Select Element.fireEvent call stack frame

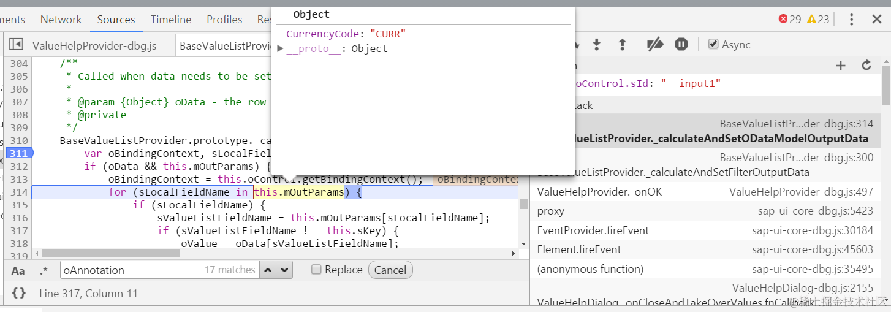pos(705,249)
